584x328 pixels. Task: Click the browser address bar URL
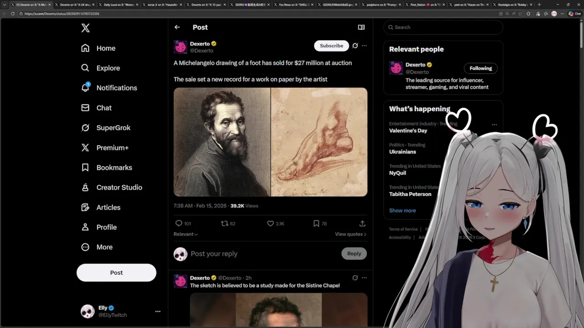tap(62, 14)
